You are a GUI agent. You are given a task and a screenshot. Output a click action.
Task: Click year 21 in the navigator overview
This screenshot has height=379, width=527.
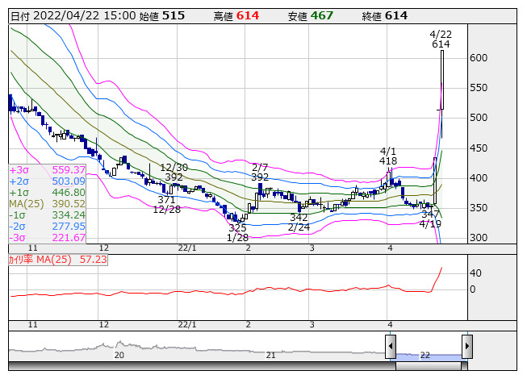[272, 355]
